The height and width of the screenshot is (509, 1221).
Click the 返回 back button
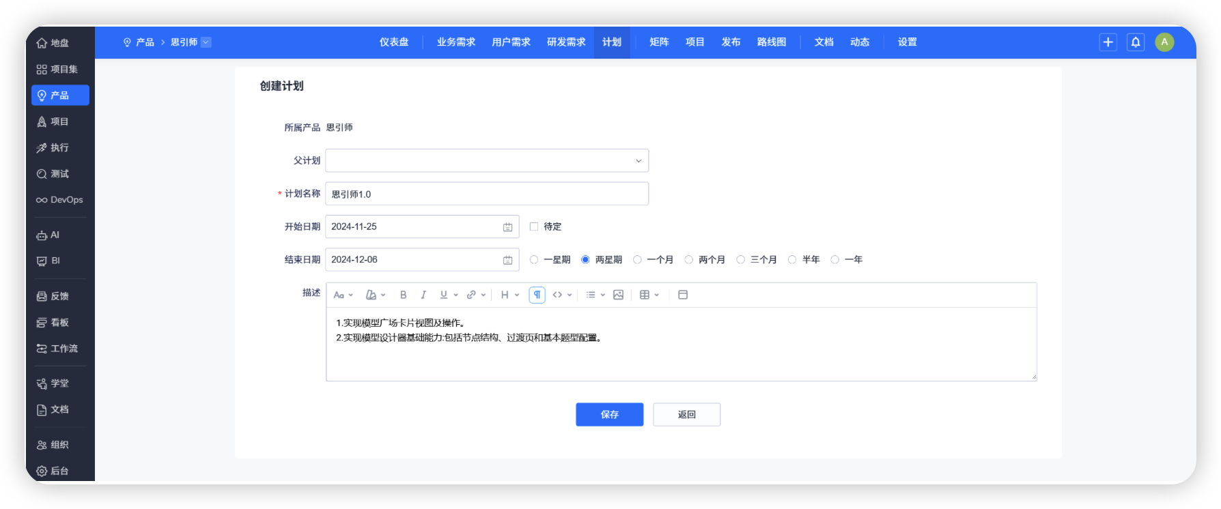pyautogui.click(x=687, y=414)
